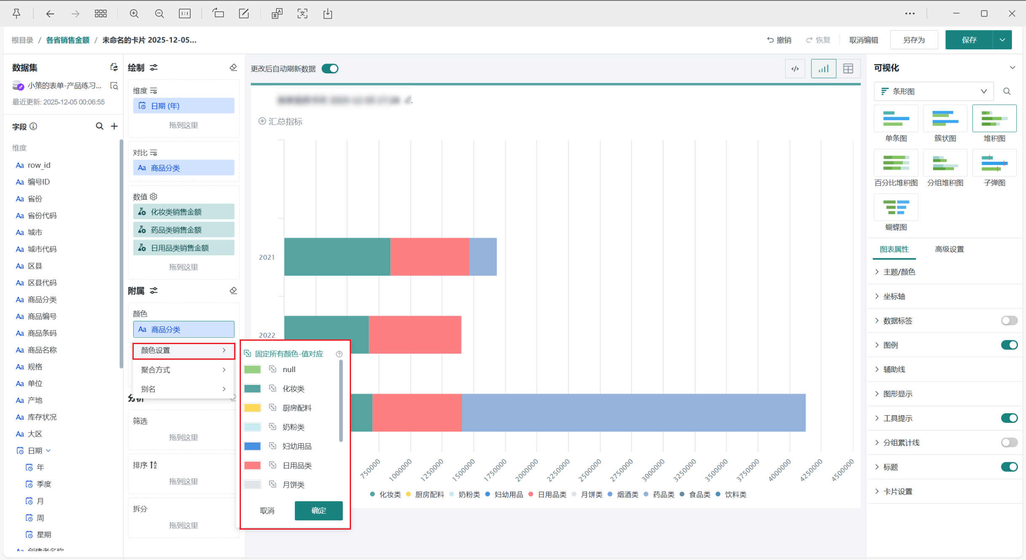This screenshot has height=560, width=1026.
Task: Click the 日用品类 color swatch
Action: (x=252, y=466)
